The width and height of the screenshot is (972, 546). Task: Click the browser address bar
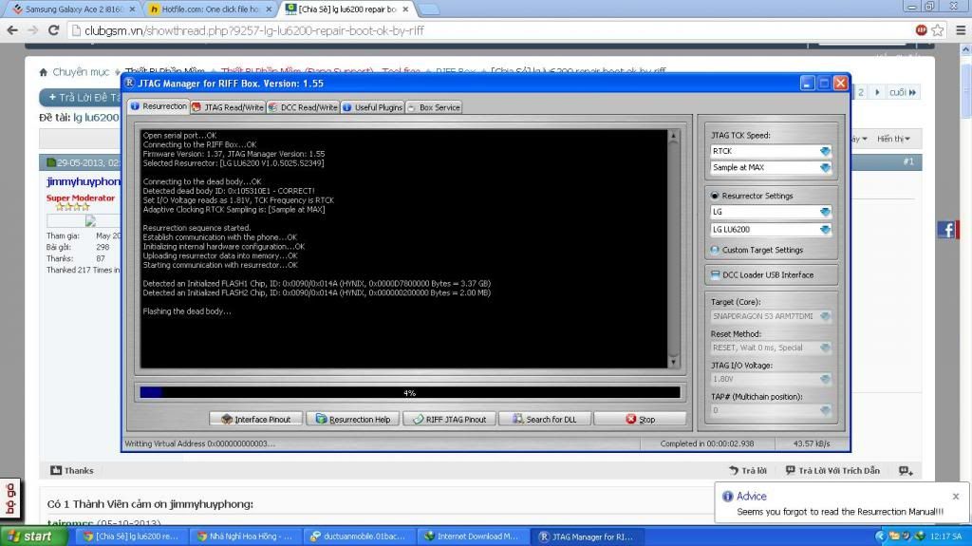click(x=490, y=30)
